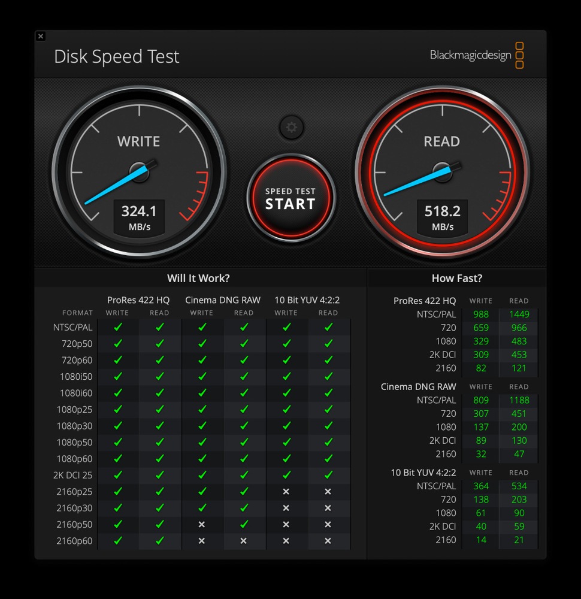Viewport: 581px width, 599px height.
Task: Click the 2K DCI 25 format row label
Action: (x=72, y=475)
